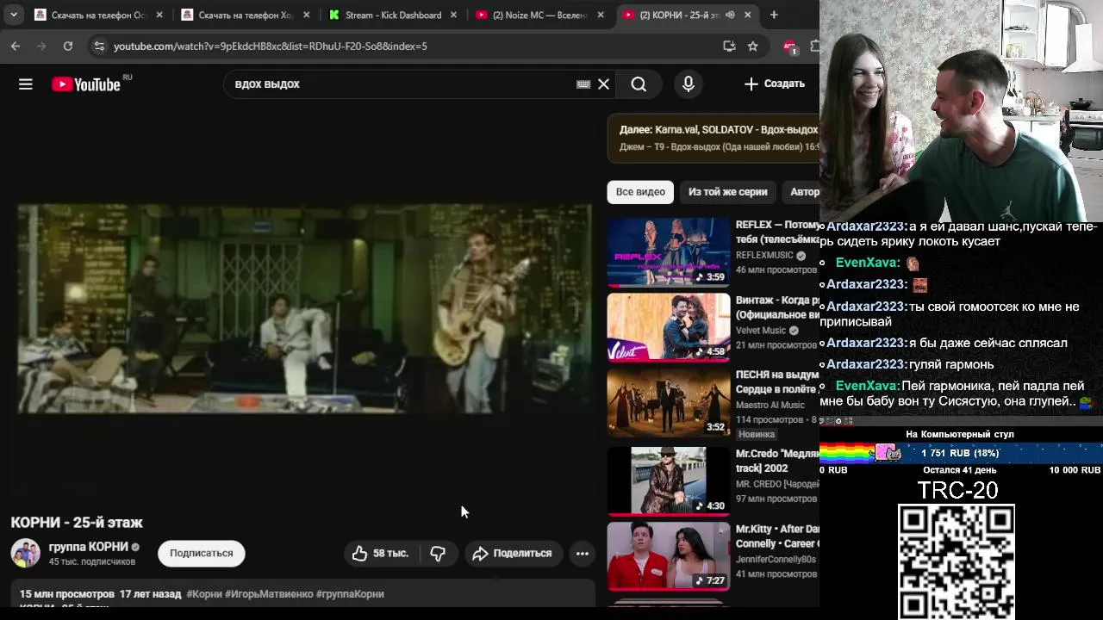1103x620 pixels.
Task: Open the #Корни hashtag link
Action: (203, 594)
